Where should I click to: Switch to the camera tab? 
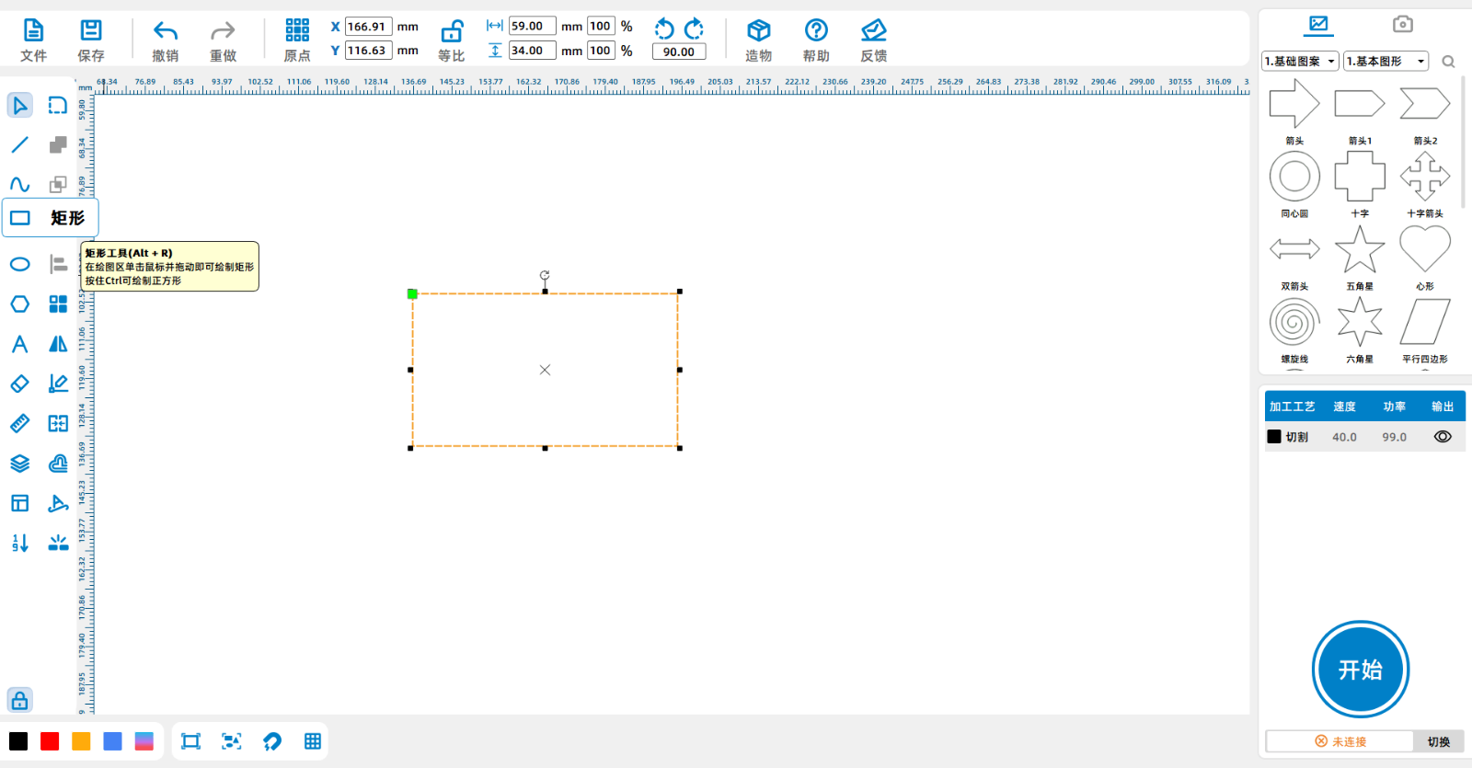tap(1402, 25)
